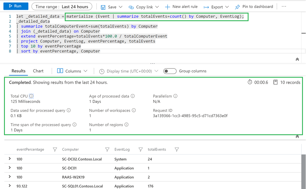The height and width of the screenshot is (189, 306).
Task: Run the query with the Run button
Action: pos(16,6)
